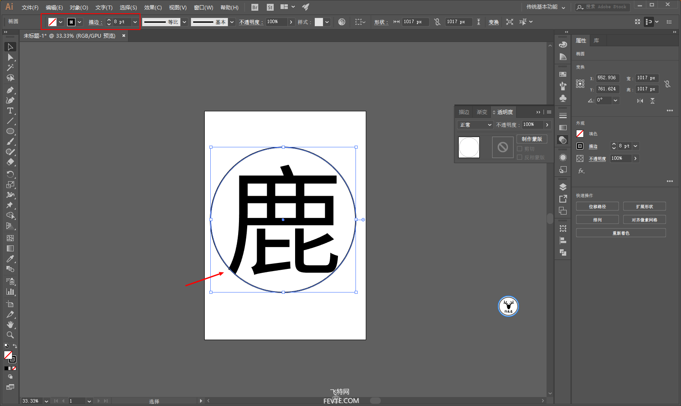Open the variable width profile dropdown
This screenshot has width=681, height=406.
[x=184, y=22]
